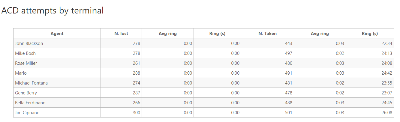
Task: Click Mario's N. lost value 288
Action: pos(136,73)
